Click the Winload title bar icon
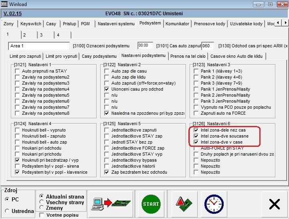 coord(5,4)
